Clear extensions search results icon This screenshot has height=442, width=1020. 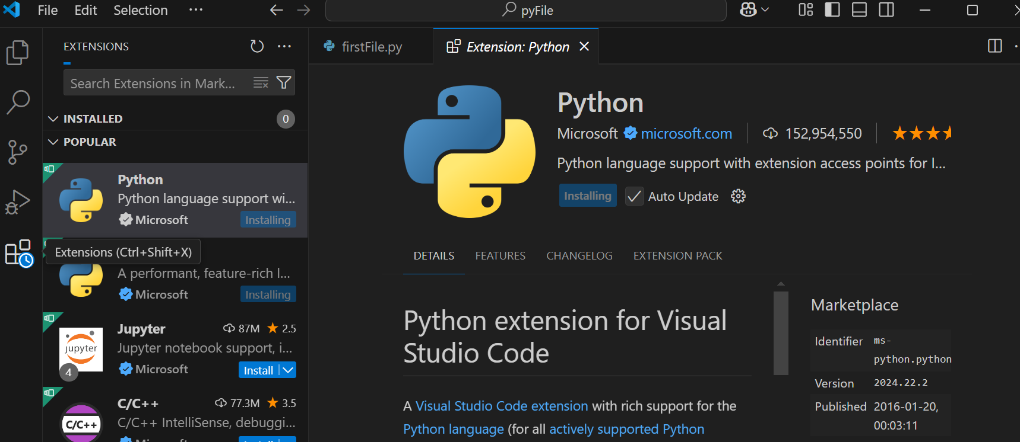[x=261, y=83]
